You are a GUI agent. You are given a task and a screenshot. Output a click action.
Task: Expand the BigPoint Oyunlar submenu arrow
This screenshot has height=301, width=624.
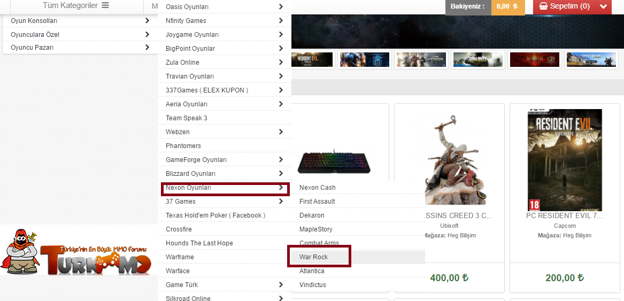tap(281, 48)
